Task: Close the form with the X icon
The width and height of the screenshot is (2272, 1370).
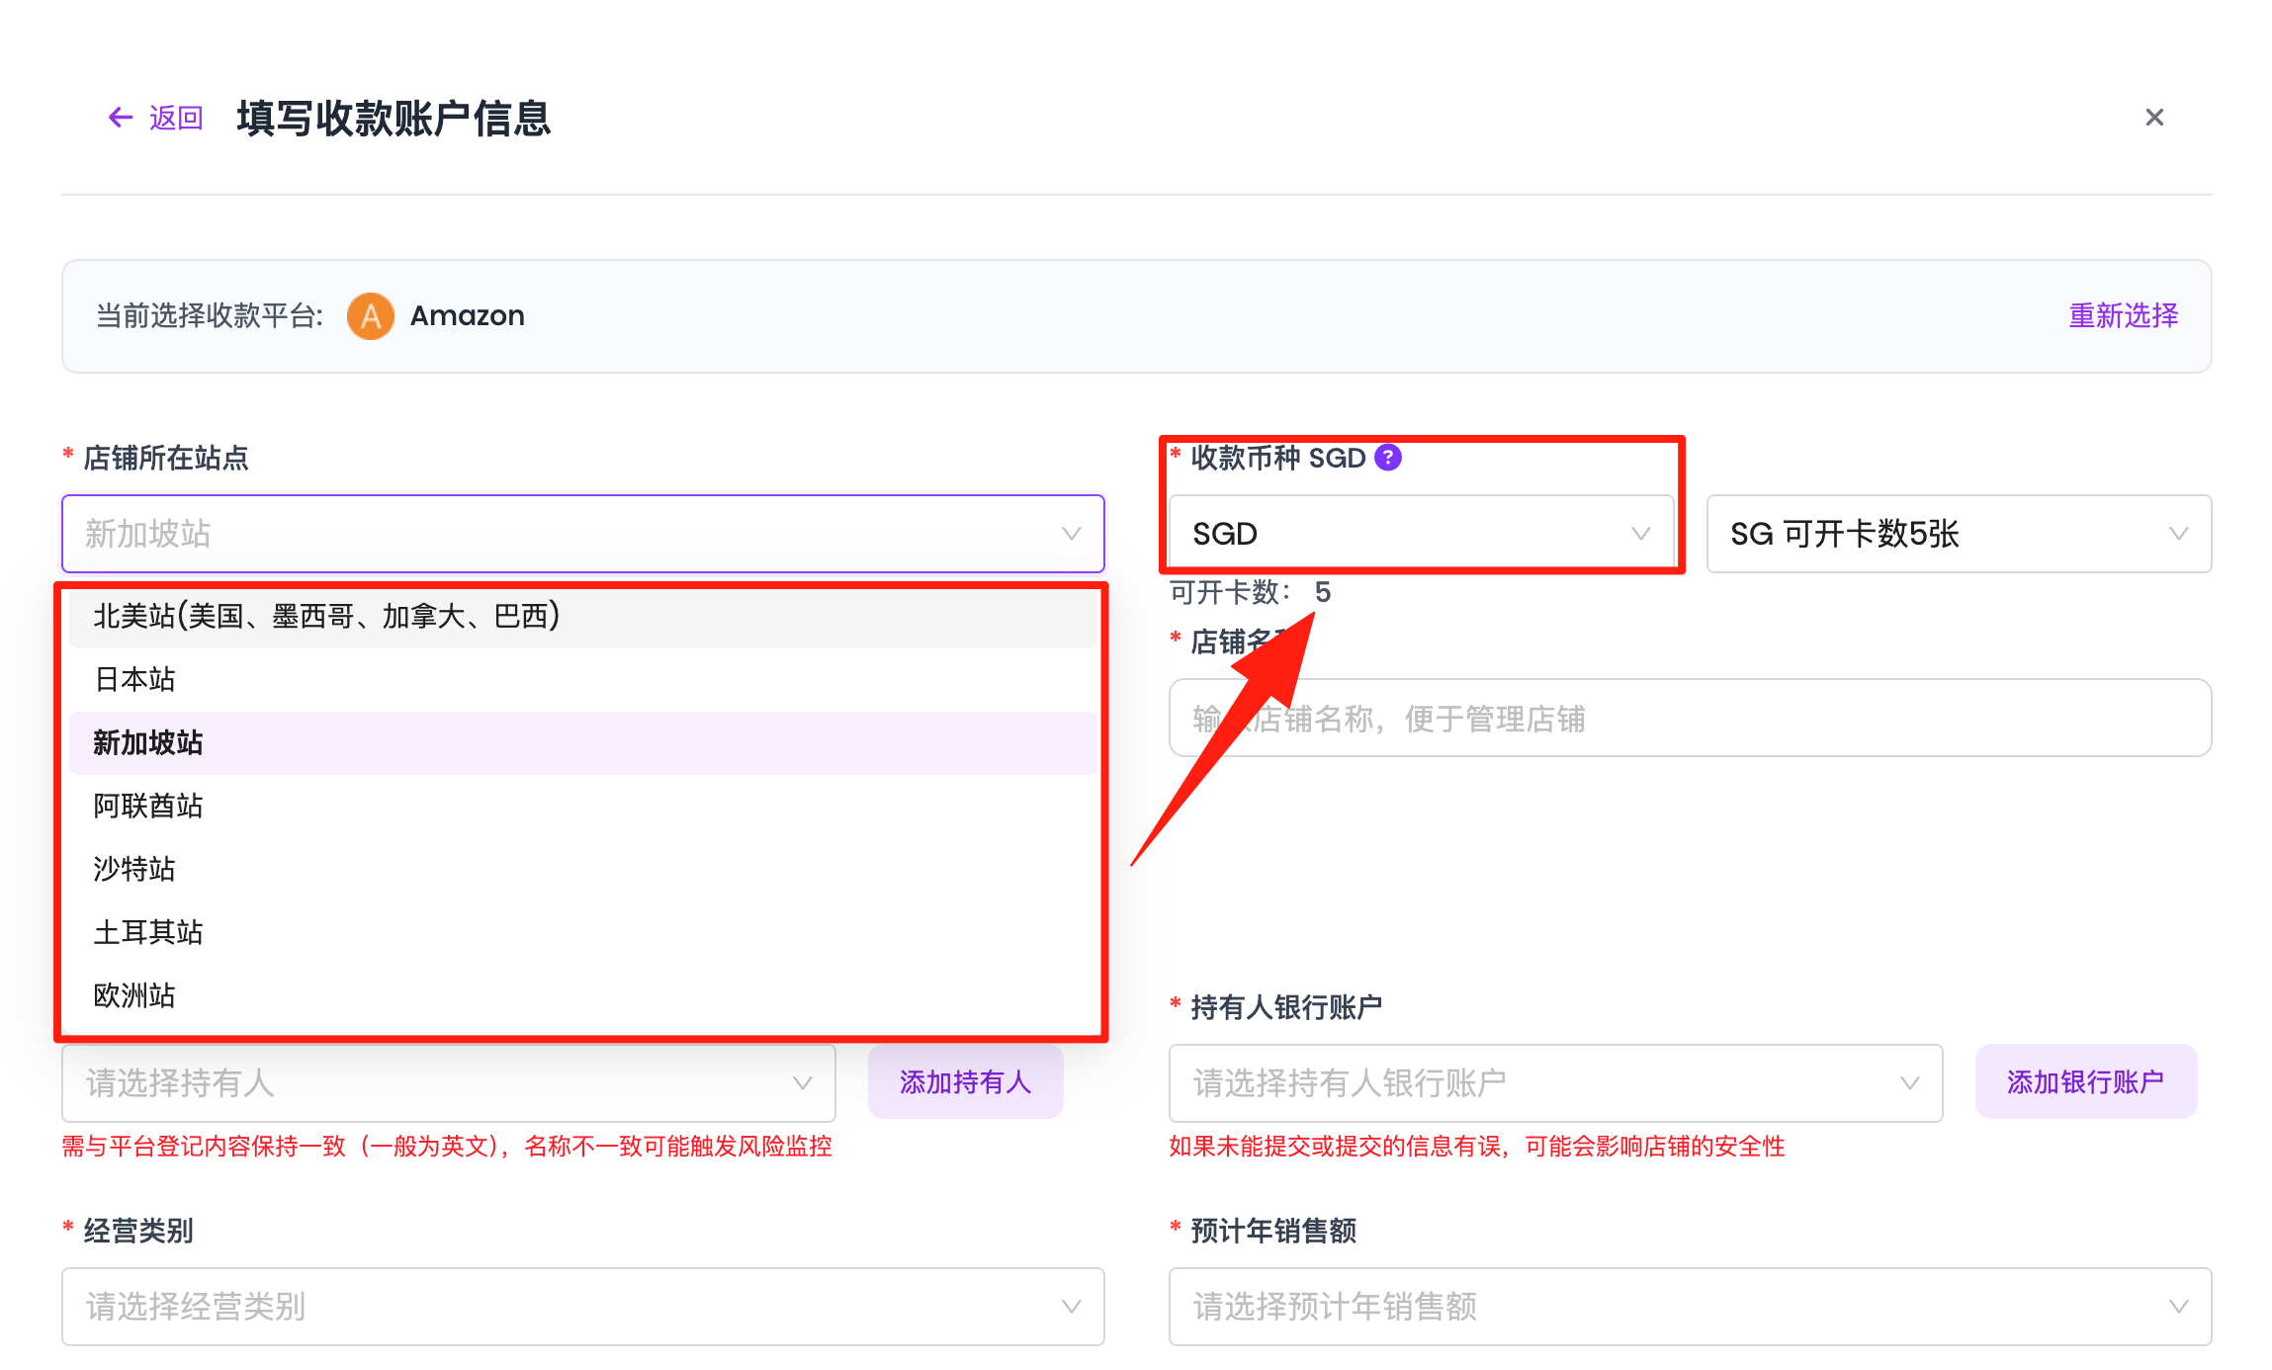Action: 2155,117
